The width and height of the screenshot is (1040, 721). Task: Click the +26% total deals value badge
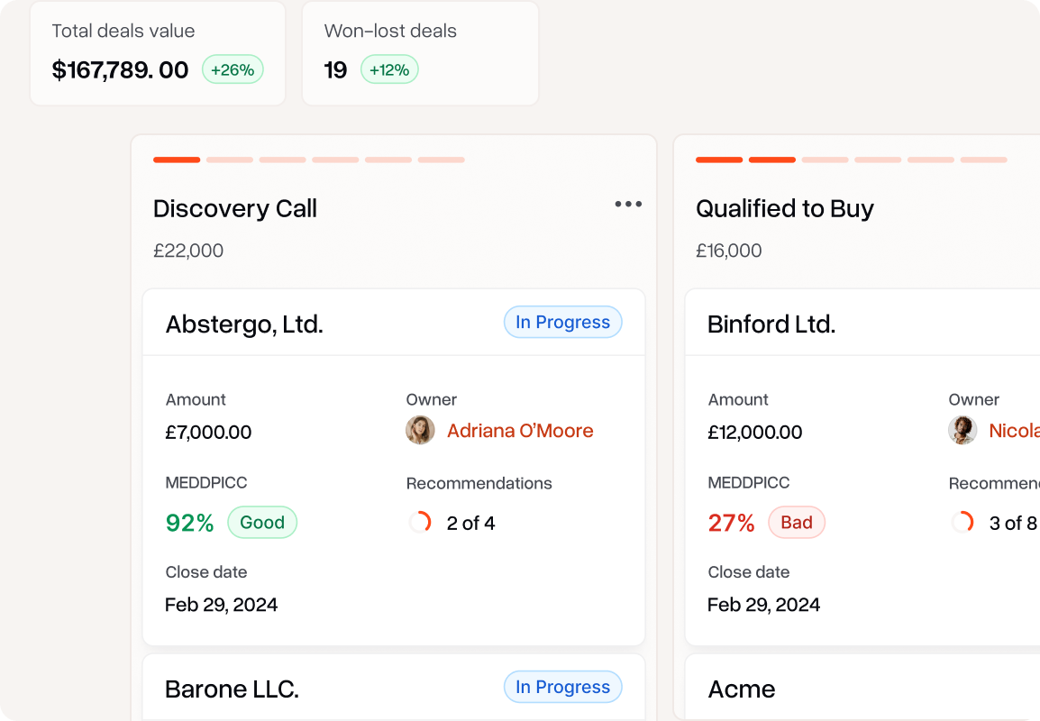[x=233, y=69]
